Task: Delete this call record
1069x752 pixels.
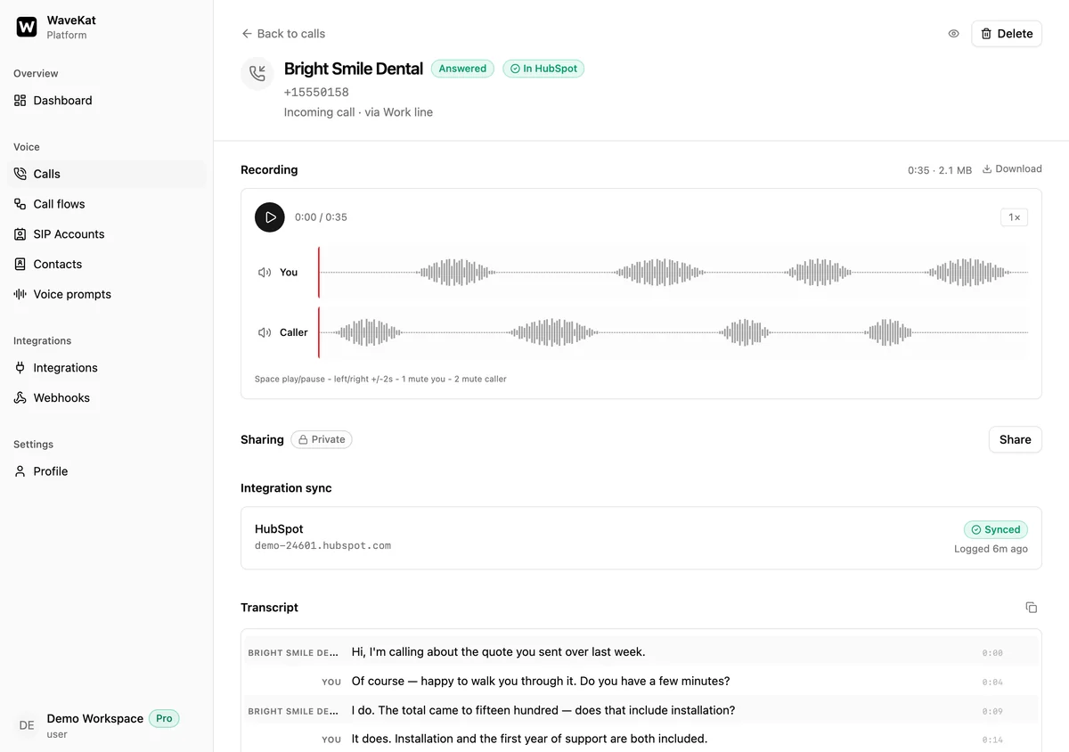Action: pyautogui.click(x=1007, y=34)
